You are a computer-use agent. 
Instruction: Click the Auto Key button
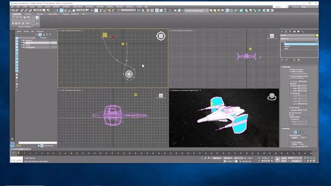click(284, 158)
